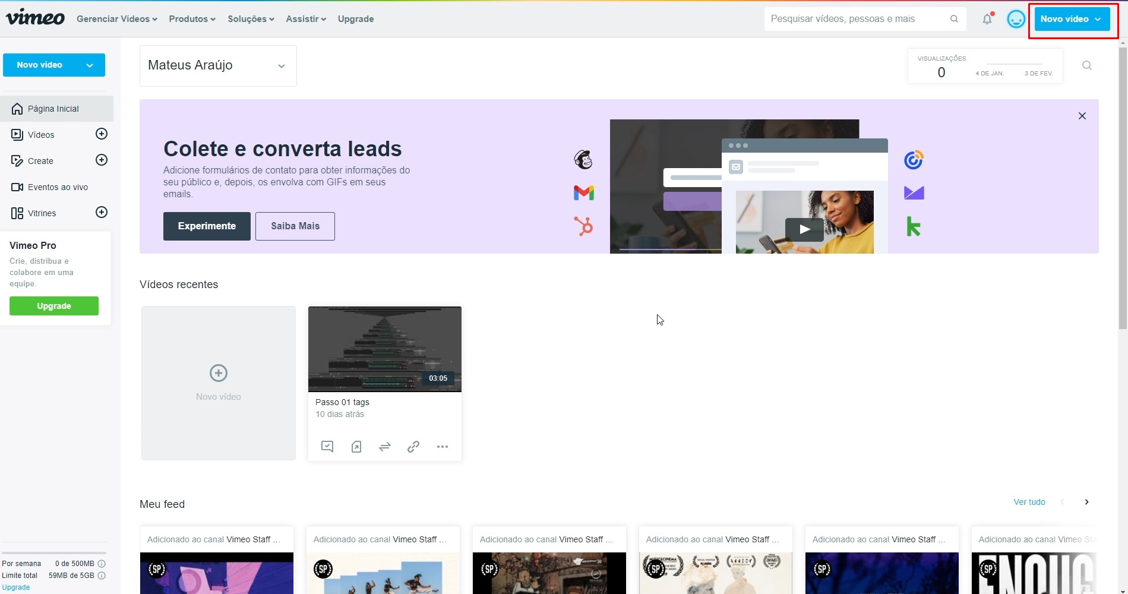Screen dimensions: 1128x594
Task: Open the profile avatar menu
Action: point(1016,19)
